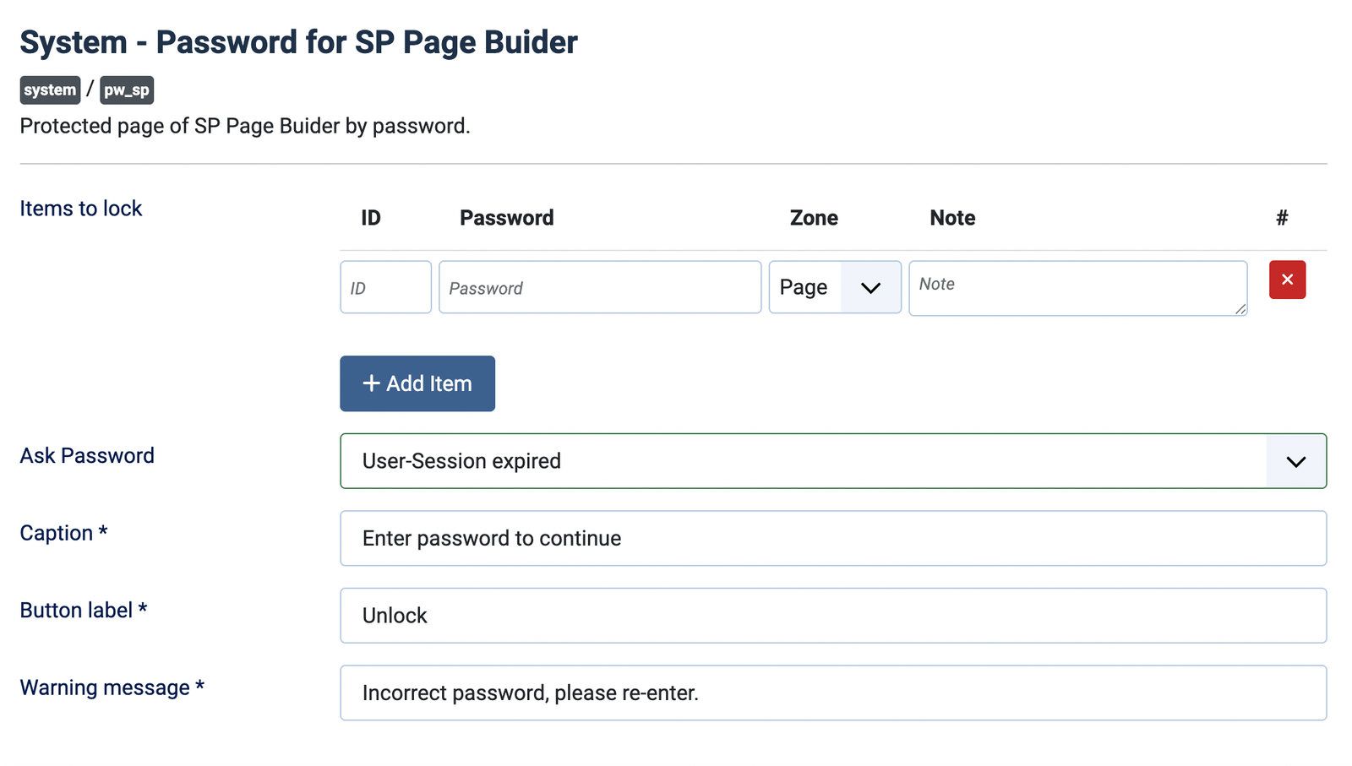Select the ID column header

371,217
